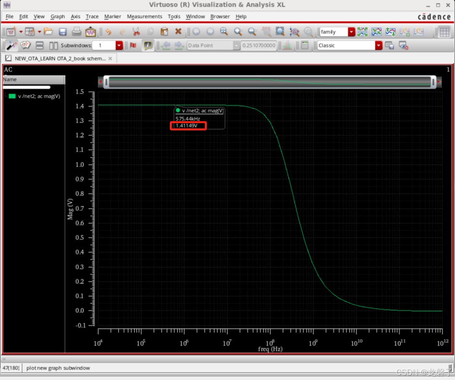Click the save floppy disk icon
Screen dimensions: 455x380
click(x=63, y=32)
